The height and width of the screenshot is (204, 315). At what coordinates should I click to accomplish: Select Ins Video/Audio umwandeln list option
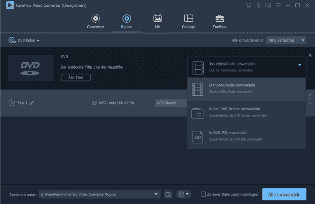point(246,89)
